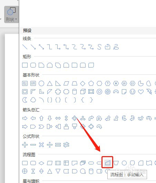Image resolution: width=156 pixels, height=183 pixels.
Task: Insert the not-equal sign formula shape
Action: coord(66,145)
